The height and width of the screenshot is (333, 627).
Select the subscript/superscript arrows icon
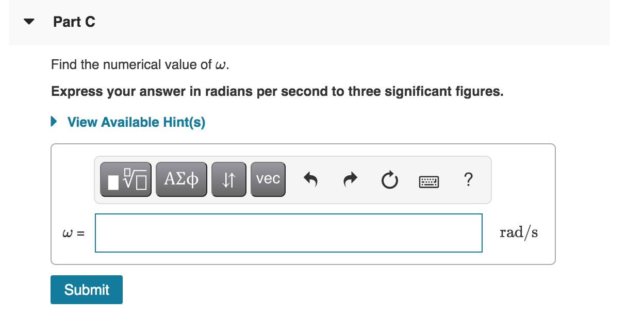[x=228, y=179]
